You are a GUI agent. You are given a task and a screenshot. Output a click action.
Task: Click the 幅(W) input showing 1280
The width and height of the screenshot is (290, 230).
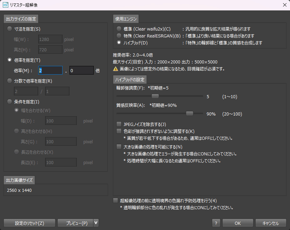(x=50, y=39)
